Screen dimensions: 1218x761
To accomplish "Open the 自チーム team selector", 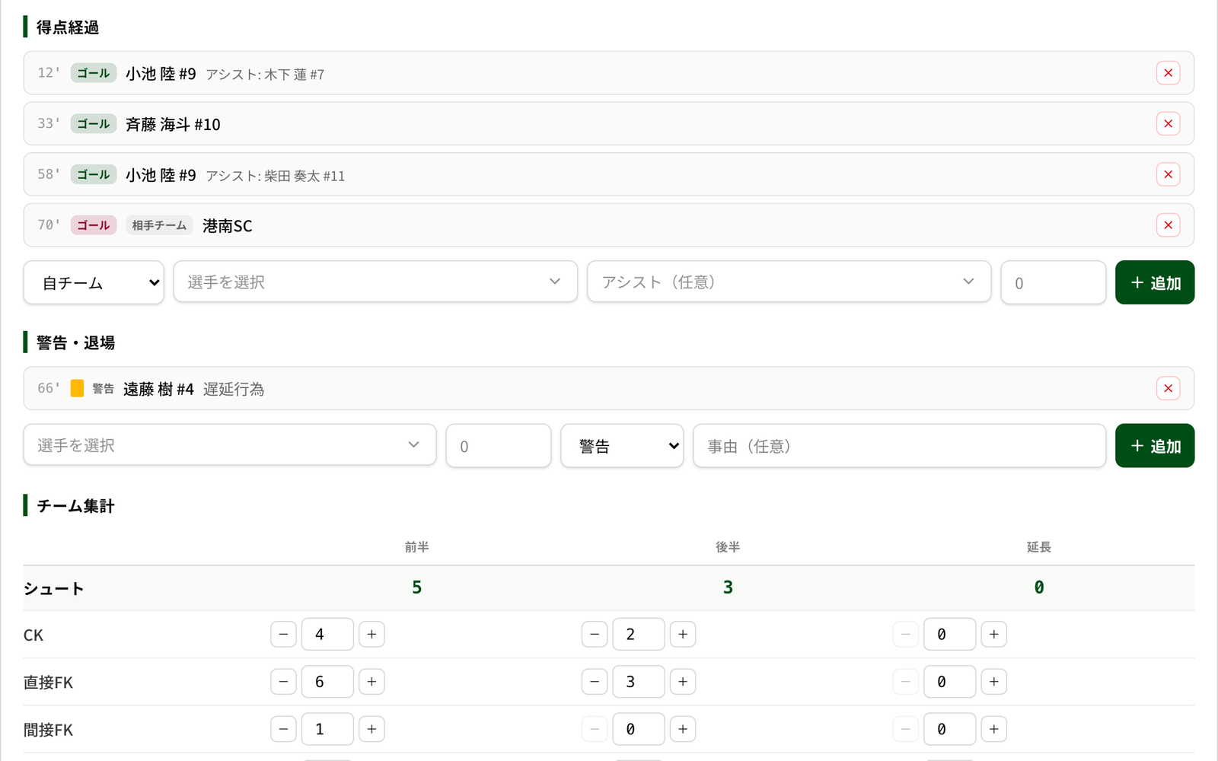I will pos(94,282).
